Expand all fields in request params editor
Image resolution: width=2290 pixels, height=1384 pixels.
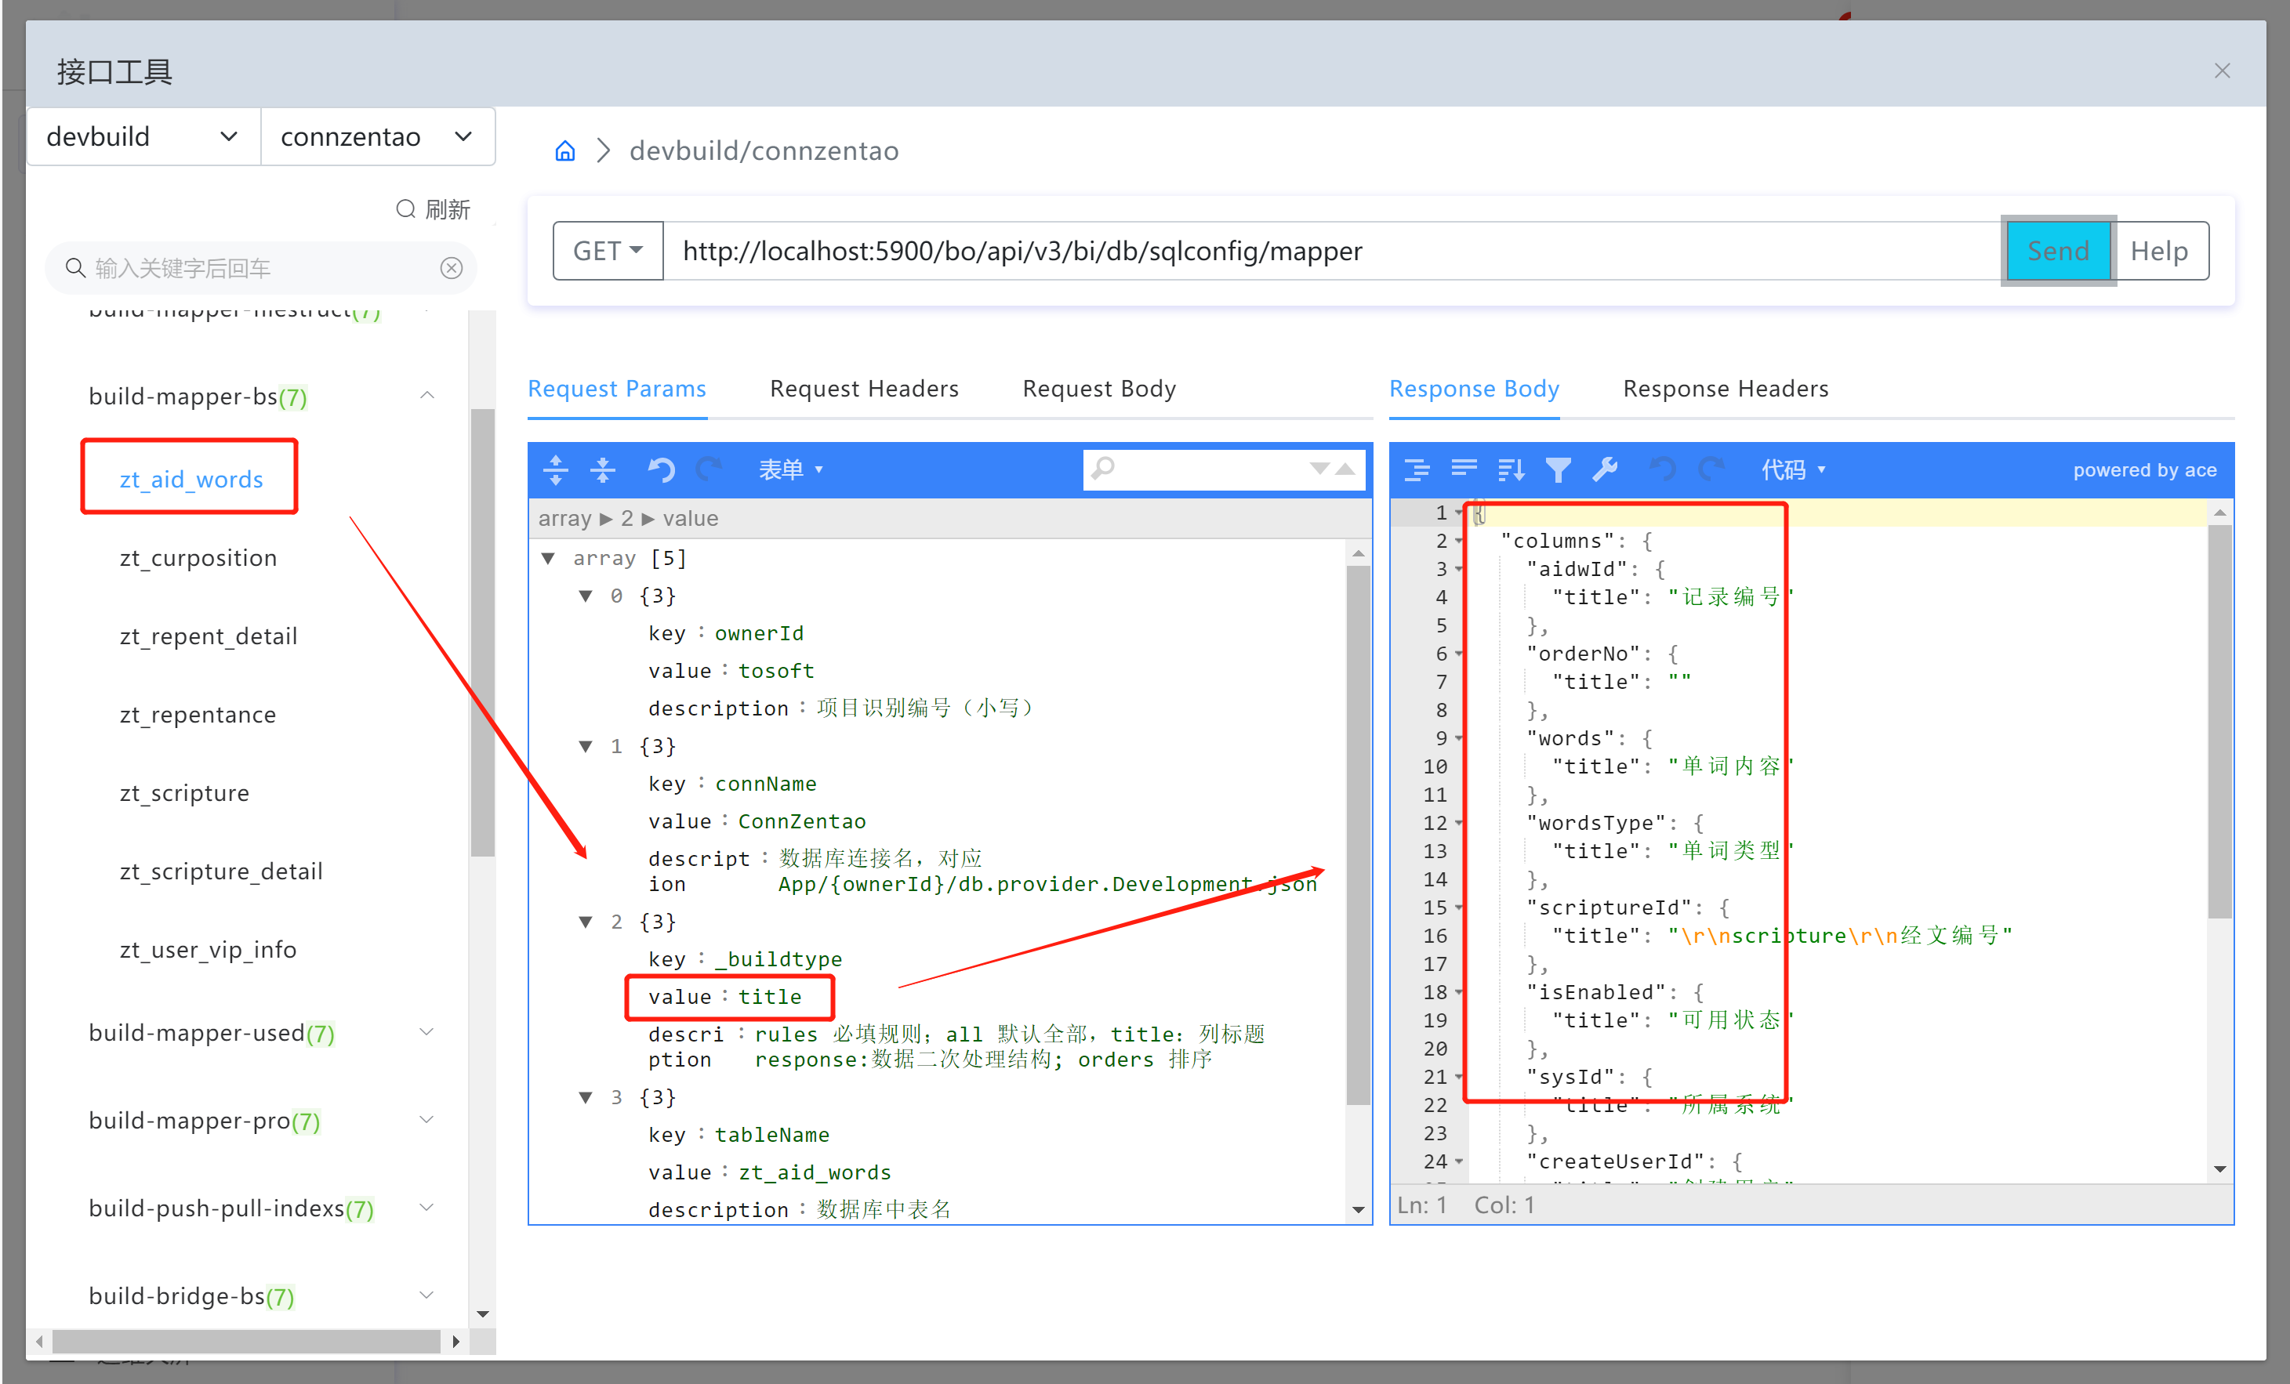(556, 469)
